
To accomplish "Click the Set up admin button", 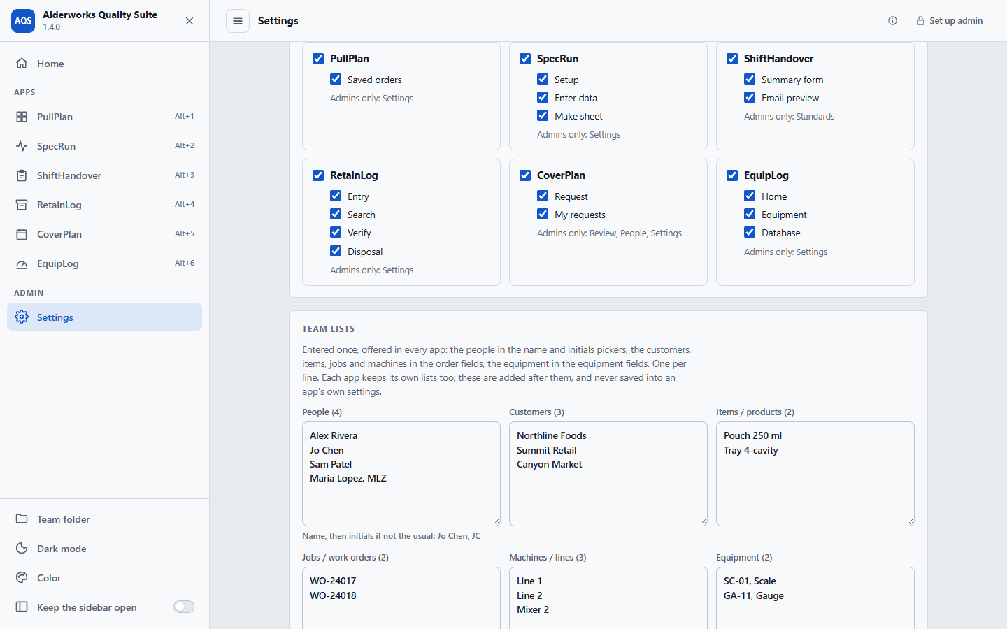I will (x=950, y=21).
